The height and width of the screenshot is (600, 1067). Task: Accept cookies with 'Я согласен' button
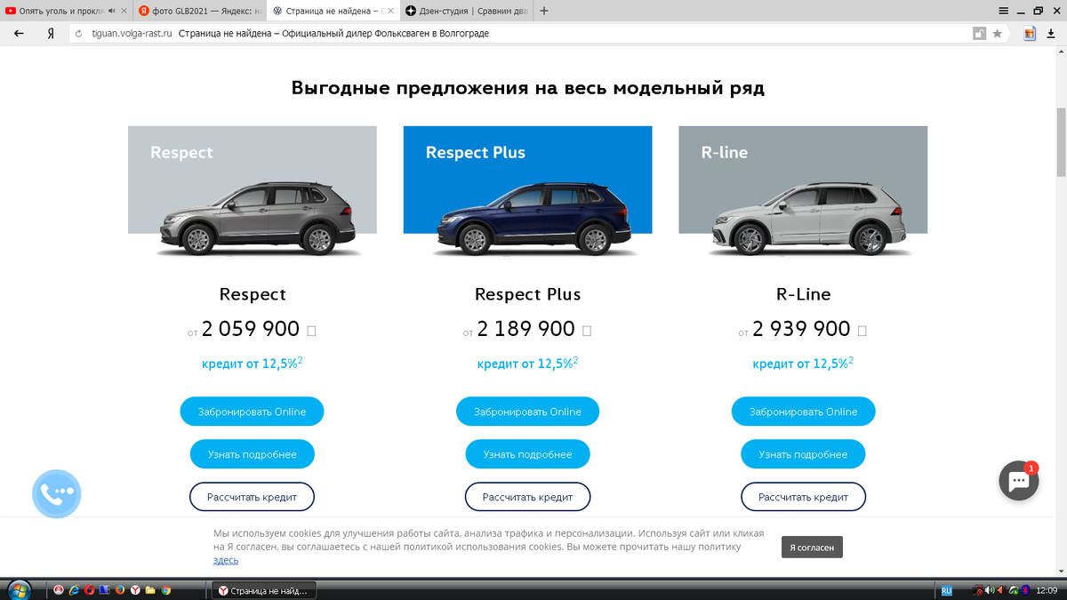[x=812, y=548]
